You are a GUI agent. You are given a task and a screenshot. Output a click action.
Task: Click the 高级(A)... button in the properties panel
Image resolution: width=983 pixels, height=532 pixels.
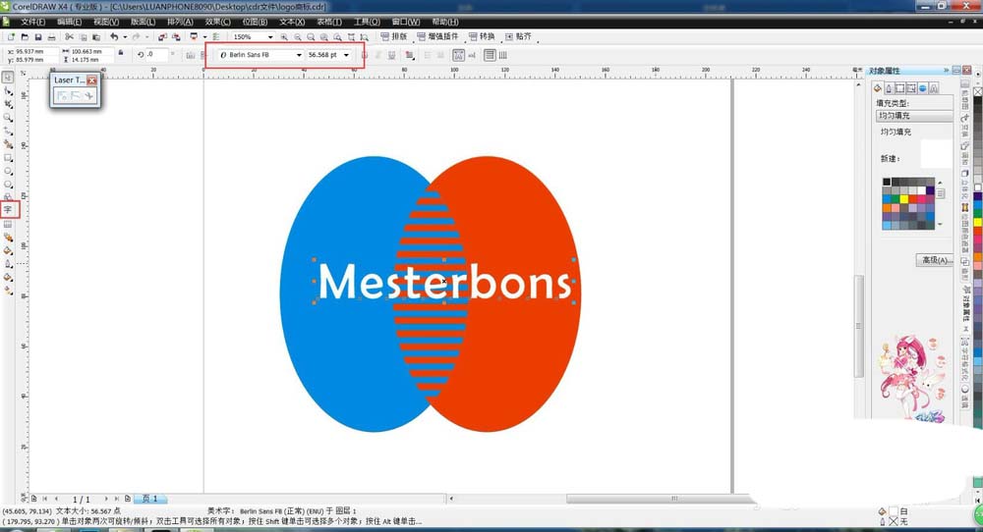coord(935,260)
